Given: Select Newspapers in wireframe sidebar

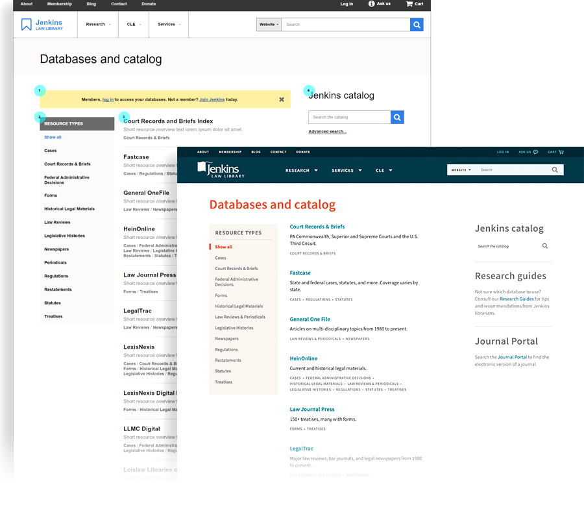Looking at the screenshot, I should point(56,249).
